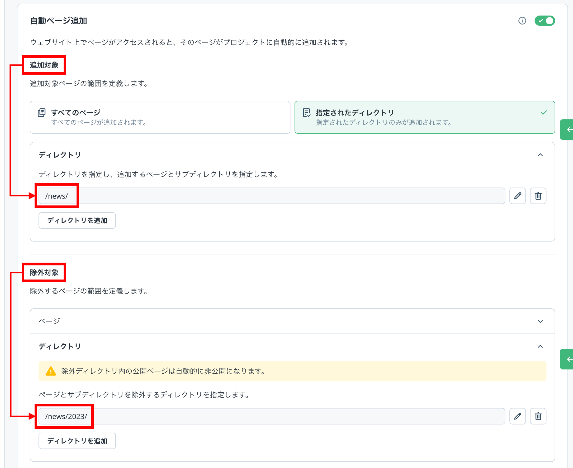
Task: Select the すべてのページ option card
Action: click(x=160, y=117)
